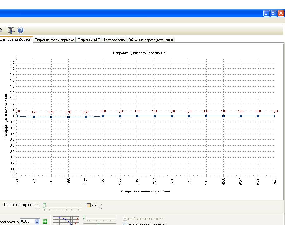300x225 pixels.
Task: Select the graph point at 1170 rpm
Action: 86,117
